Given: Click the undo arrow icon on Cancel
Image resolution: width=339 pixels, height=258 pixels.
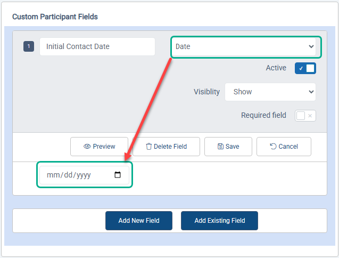Looking at the screenshot, I should (274, 147).
